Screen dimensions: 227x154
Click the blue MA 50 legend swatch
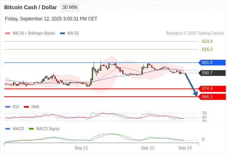62,33
